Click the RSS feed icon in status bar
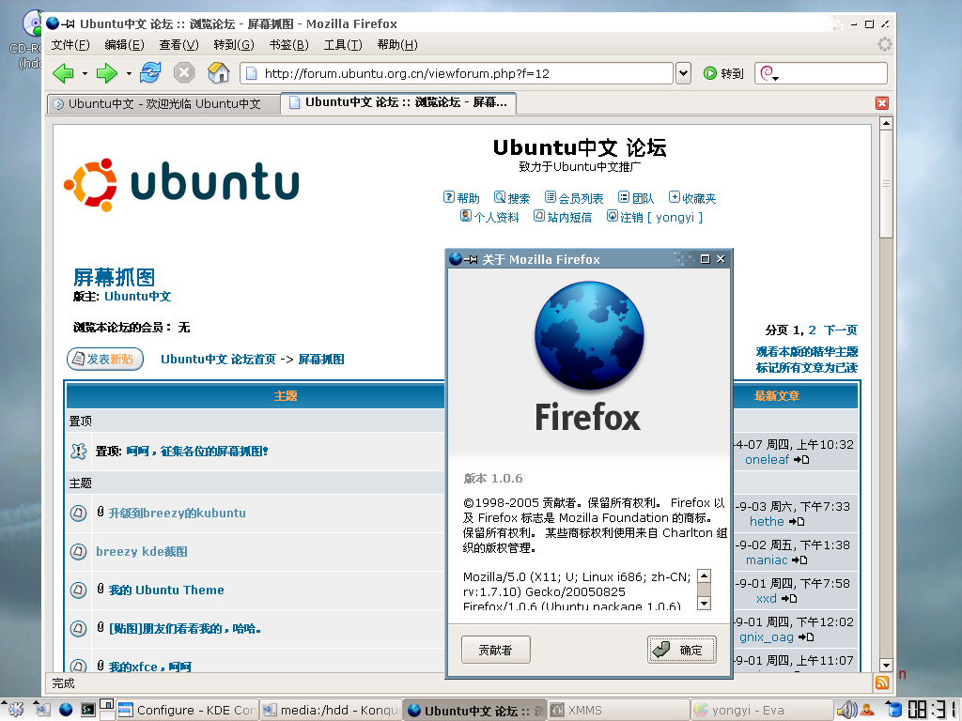The width and height of the screenshot is (962, 721). [x=882, y=683]
